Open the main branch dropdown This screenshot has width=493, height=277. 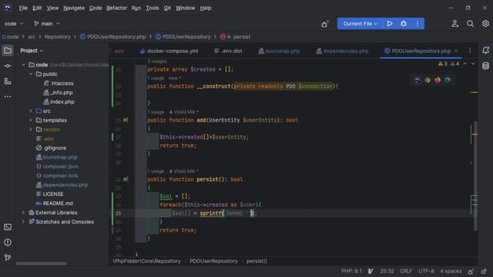46,24
